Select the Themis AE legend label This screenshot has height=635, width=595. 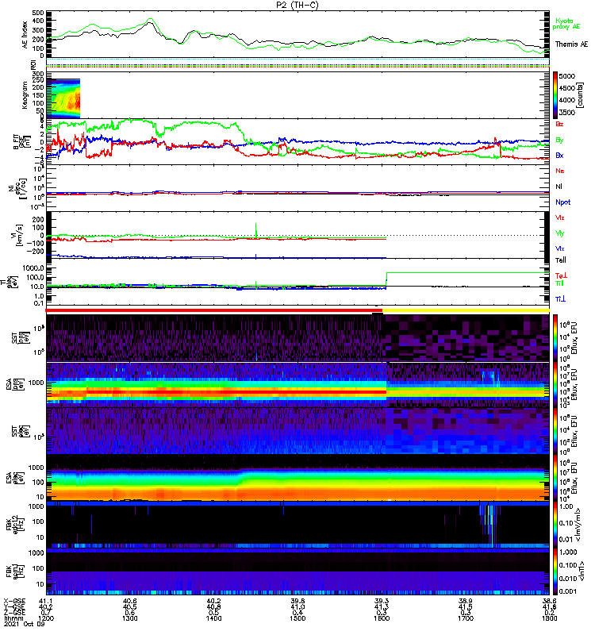pyautogui.click(x=571, y=44)
